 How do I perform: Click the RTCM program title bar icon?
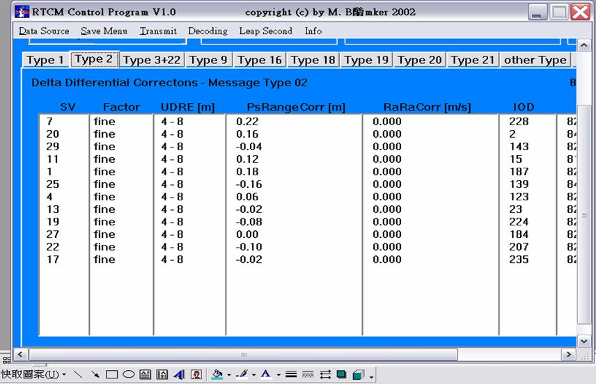point(22,12)
